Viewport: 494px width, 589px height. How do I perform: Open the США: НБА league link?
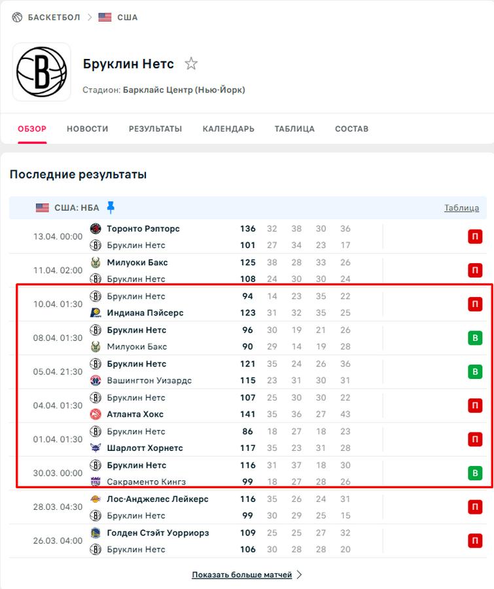pyautogui.click(x=77, y=207)
